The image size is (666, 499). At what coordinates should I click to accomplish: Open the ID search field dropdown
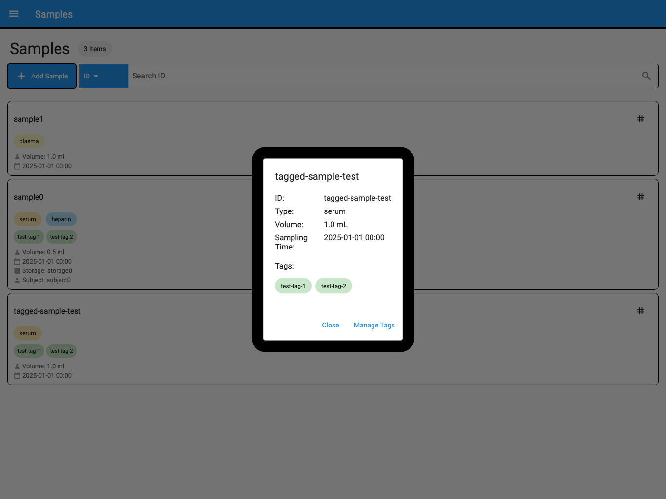[x=103, y=76]
